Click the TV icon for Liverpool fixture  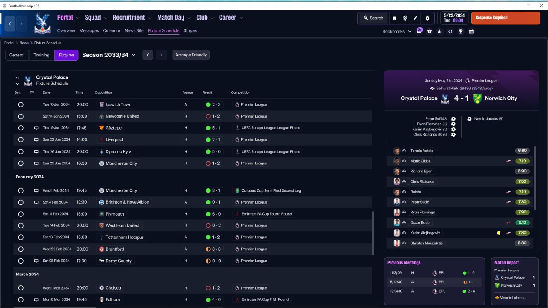tap(36, 139)
